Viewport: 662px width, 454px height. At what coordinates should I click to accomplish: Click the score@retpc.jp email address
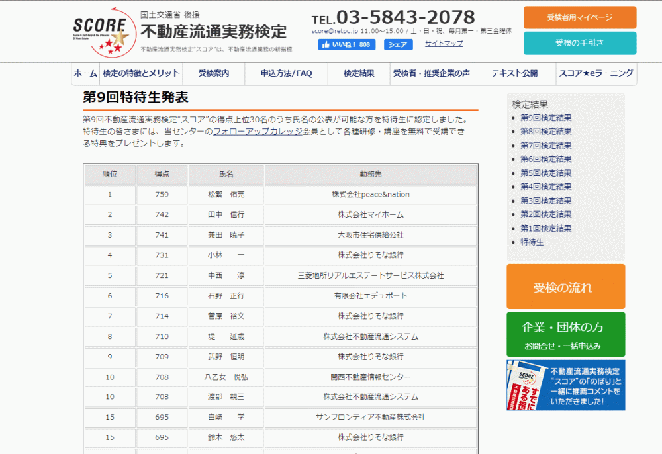coord(335,31)
